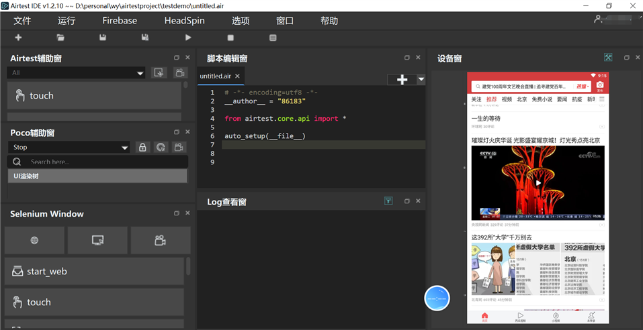
Task: Click the Selenium globe browser icon
Action: [34, 240]
